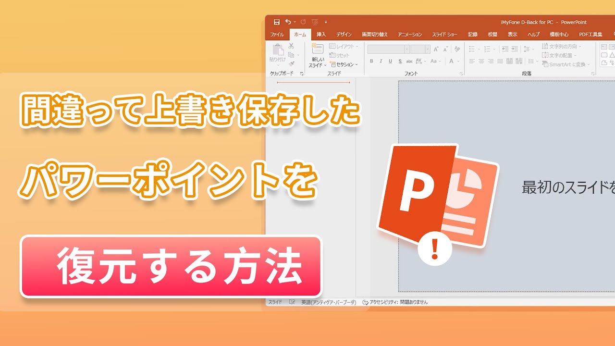This screenshot has width=615, height=346.
Task: Open the 文字列の方向 dropdown
Action: 562,46
